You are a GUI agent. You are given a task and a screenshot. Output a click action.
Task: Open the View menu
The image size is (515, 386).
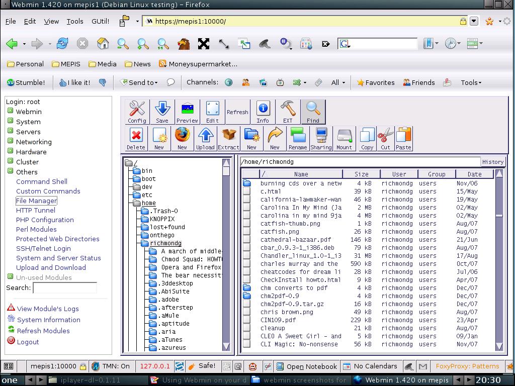click(x=51, y=21)
